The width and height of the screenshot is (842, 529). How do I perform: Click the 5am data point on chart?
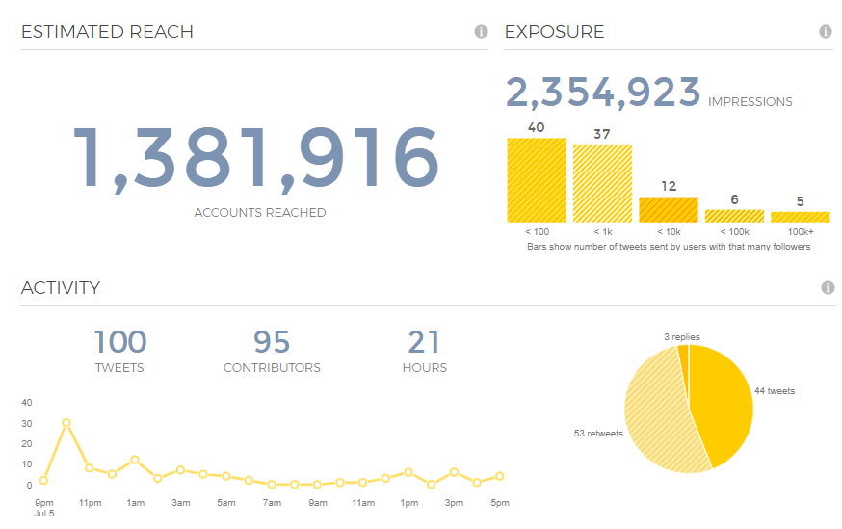pyautogui.click(x=226, y=476)
